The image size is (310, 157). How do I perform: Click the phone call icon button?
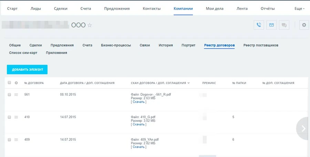[x=259, y=25]
